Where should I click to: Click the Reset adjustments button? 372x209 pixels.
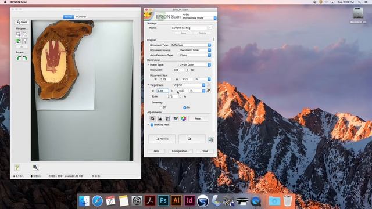[198, 118]
